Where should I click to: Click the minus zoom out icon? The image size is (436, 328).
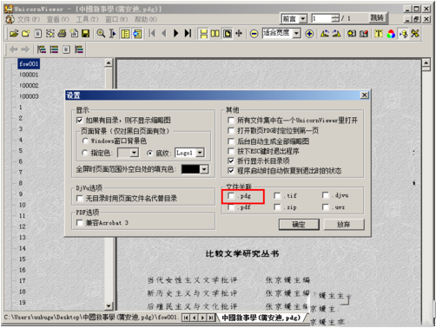click(x=254, y=34)
